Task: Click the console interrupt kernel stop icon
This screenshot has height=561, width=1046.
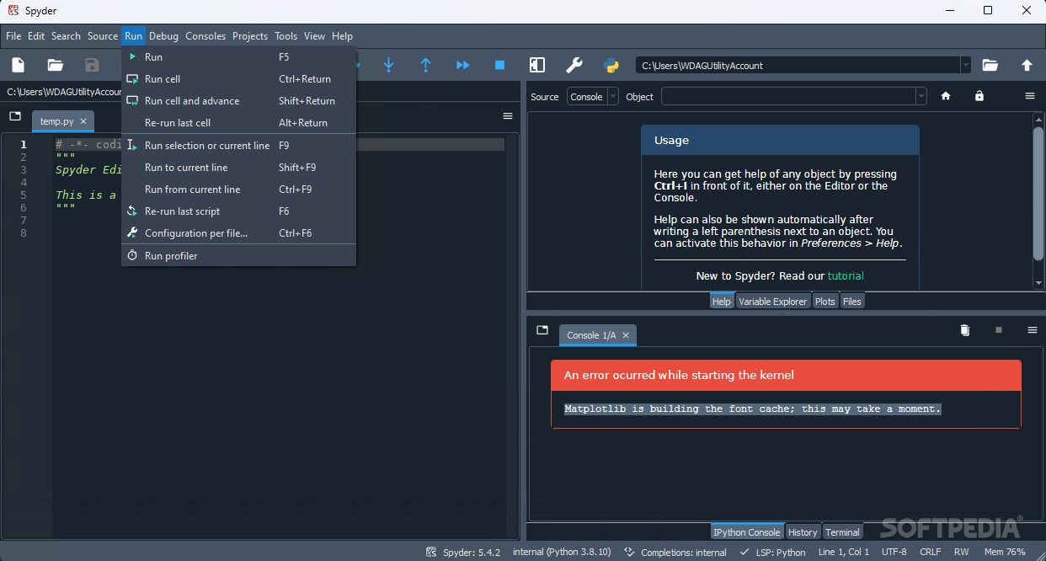Action: pos(999,330)
